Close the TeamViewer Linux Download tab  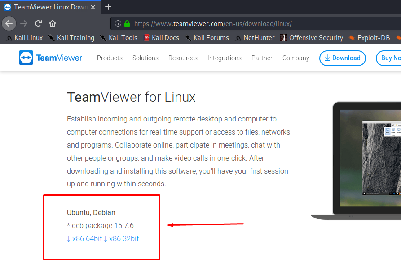point(93,7)
